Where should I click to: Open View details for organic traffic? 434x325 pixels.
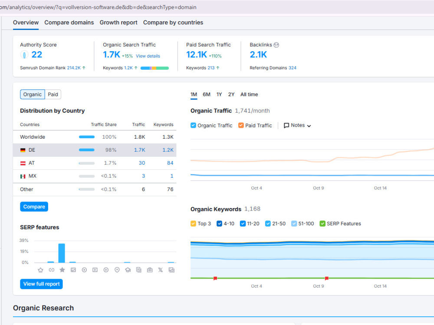tap(148, 56)
